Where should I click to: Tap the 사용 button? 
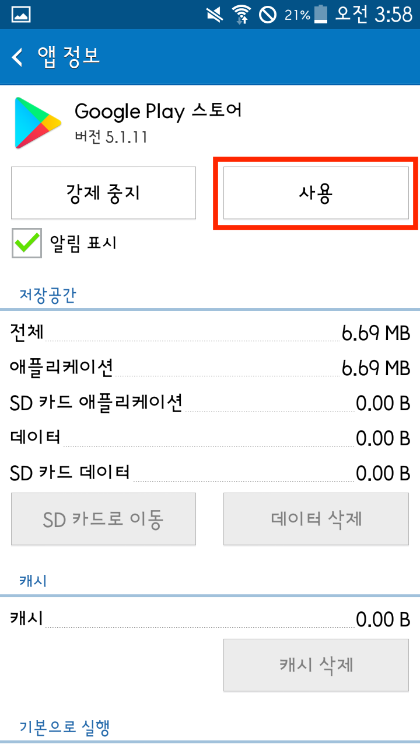[316, 193]
